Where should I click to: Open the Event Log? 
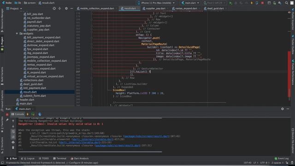[x=282, y=159]
